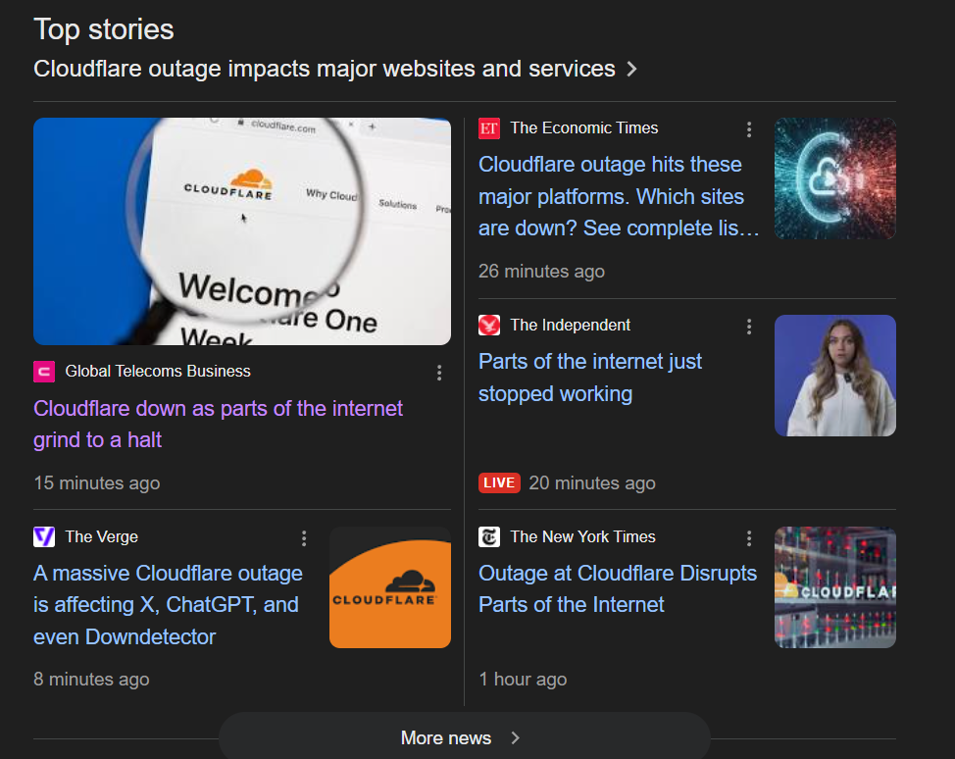Click the 8 minutes ago timestamp
Screen dimensions: 955x759
point(91,680)
